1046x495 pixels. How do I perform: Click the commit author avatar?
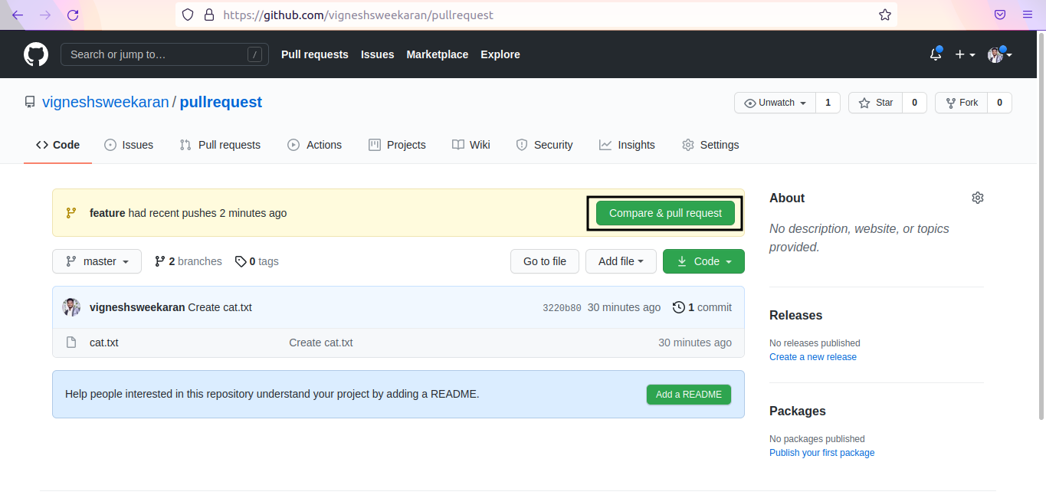click(71, 307)
